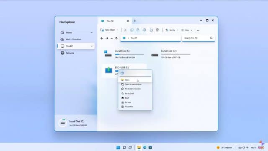
Task: Choose Open in new window
Action: click(x=135, y=84)
